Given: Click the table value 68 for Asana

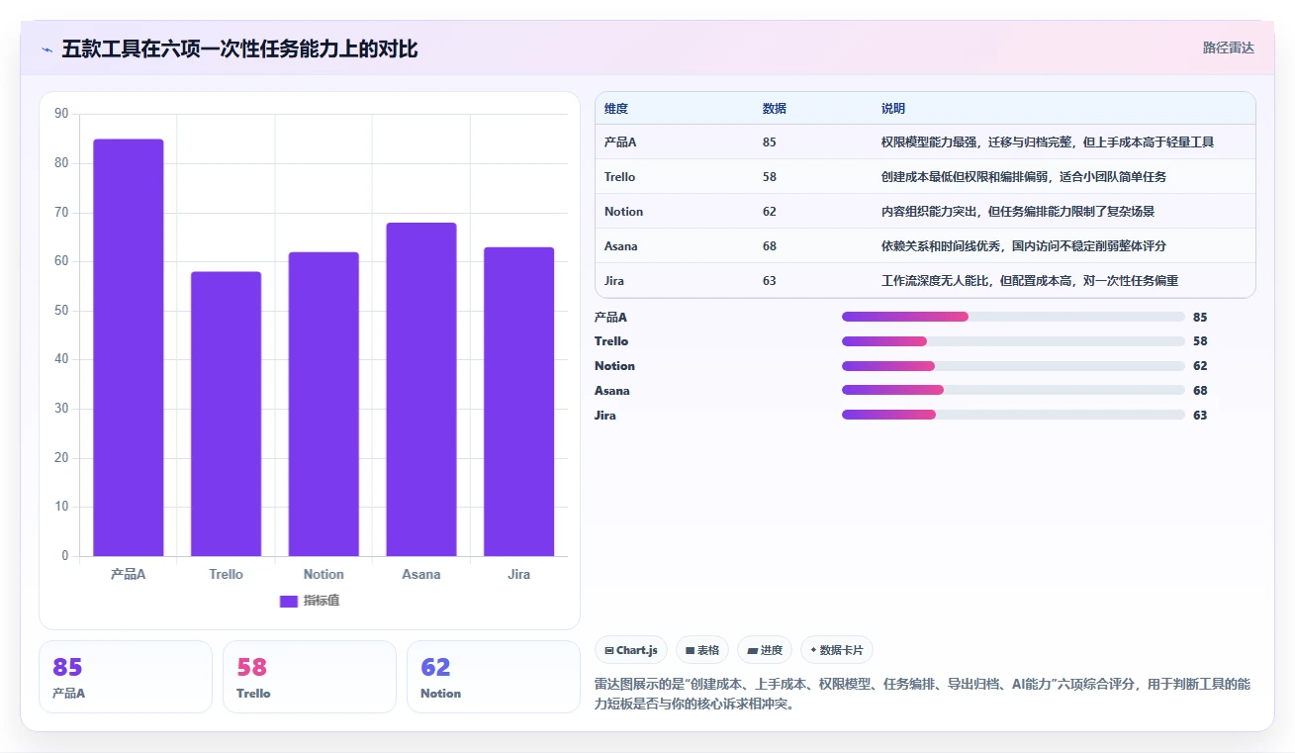Looking at the screenshot, I should coord(770,246).
